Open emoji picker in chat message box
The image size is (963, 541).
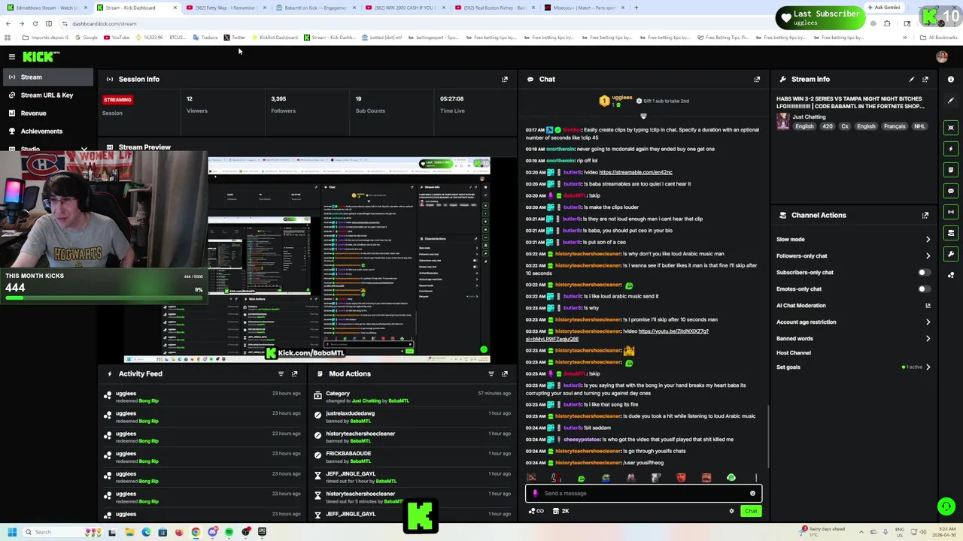752,494
